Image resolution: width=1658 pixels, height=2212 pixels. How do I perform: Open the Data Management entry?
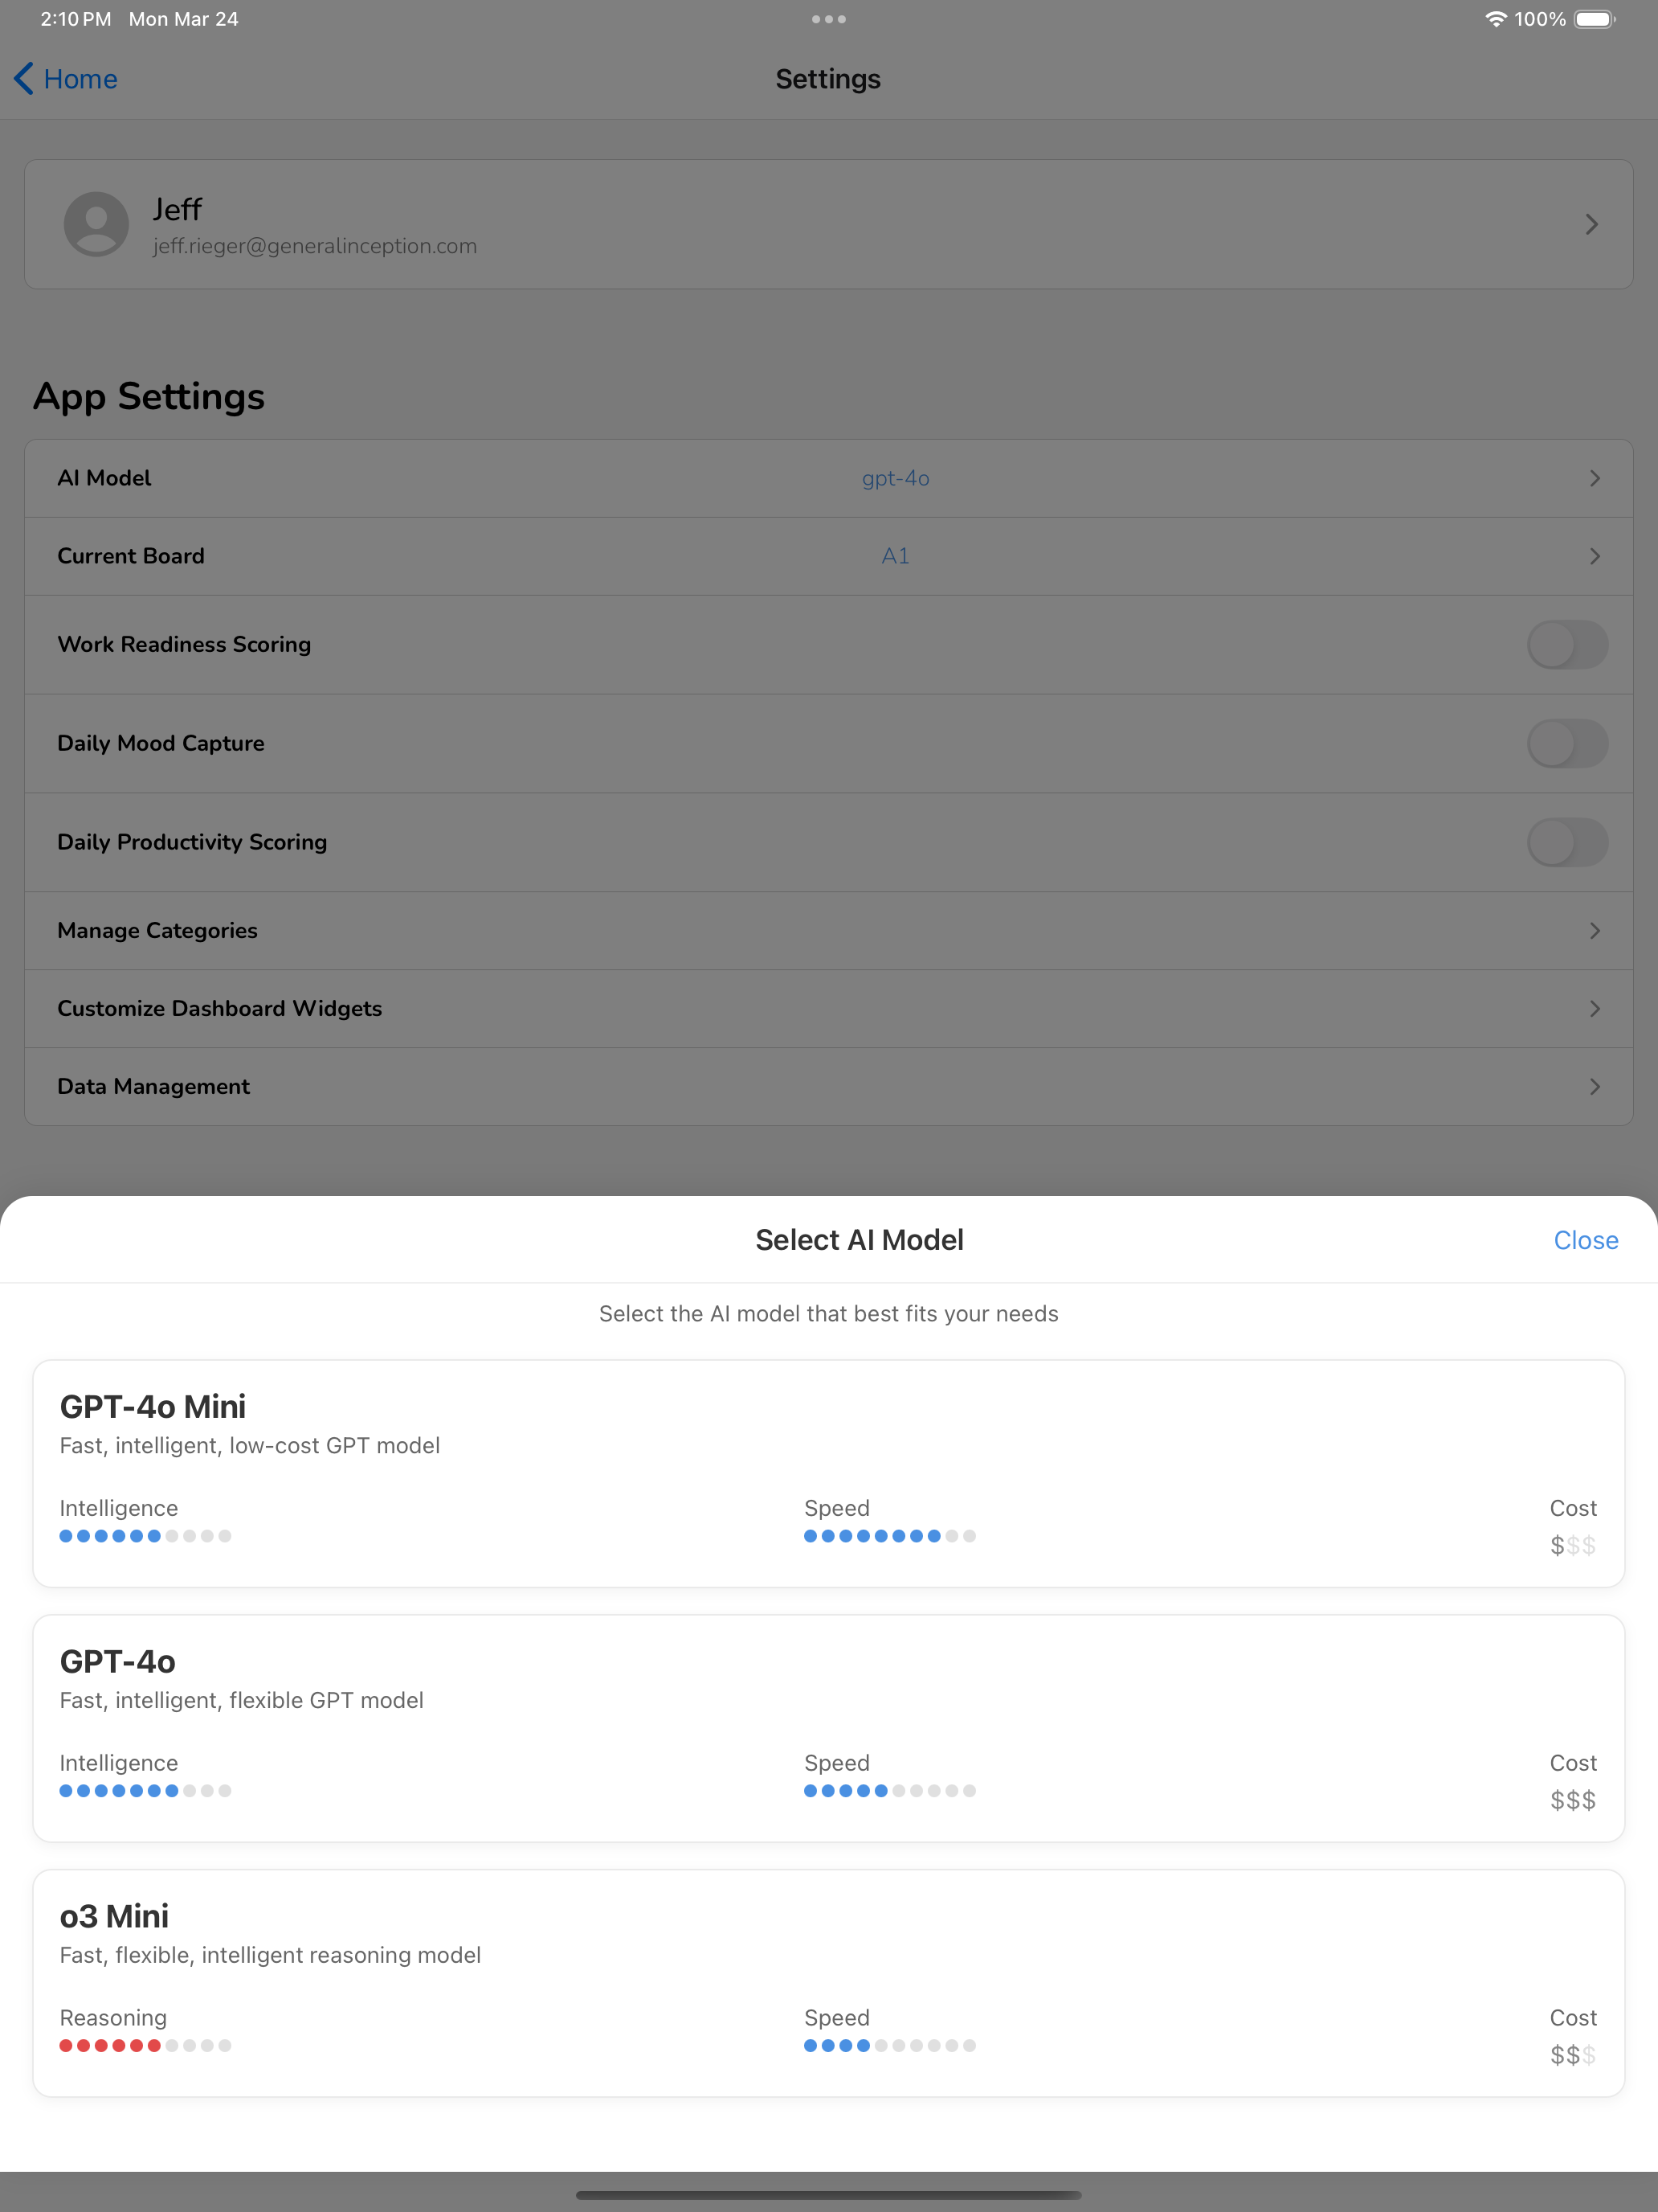coord(828,1086)
